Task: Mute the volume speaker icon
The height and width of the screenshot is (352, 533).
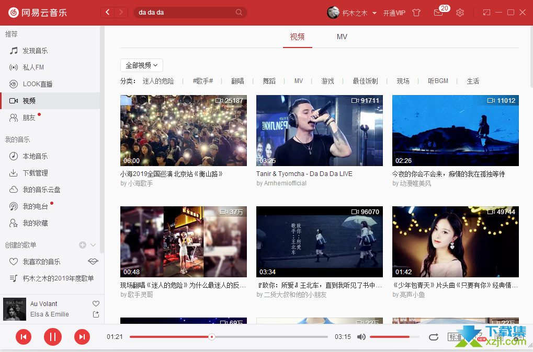Action: tap(361, 337)
